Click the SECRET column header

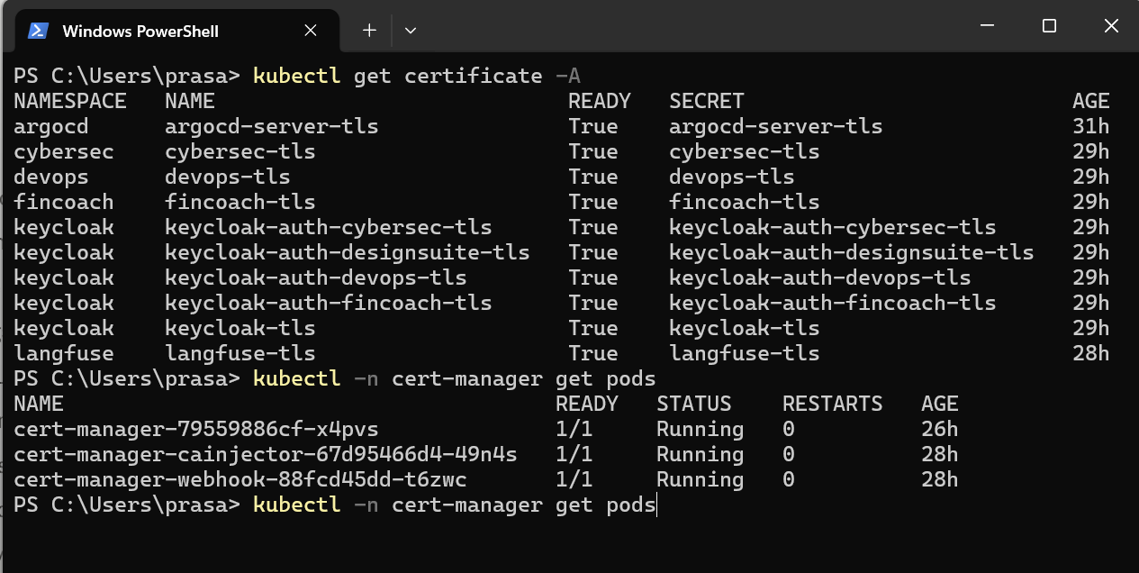[x=707, y=101]
